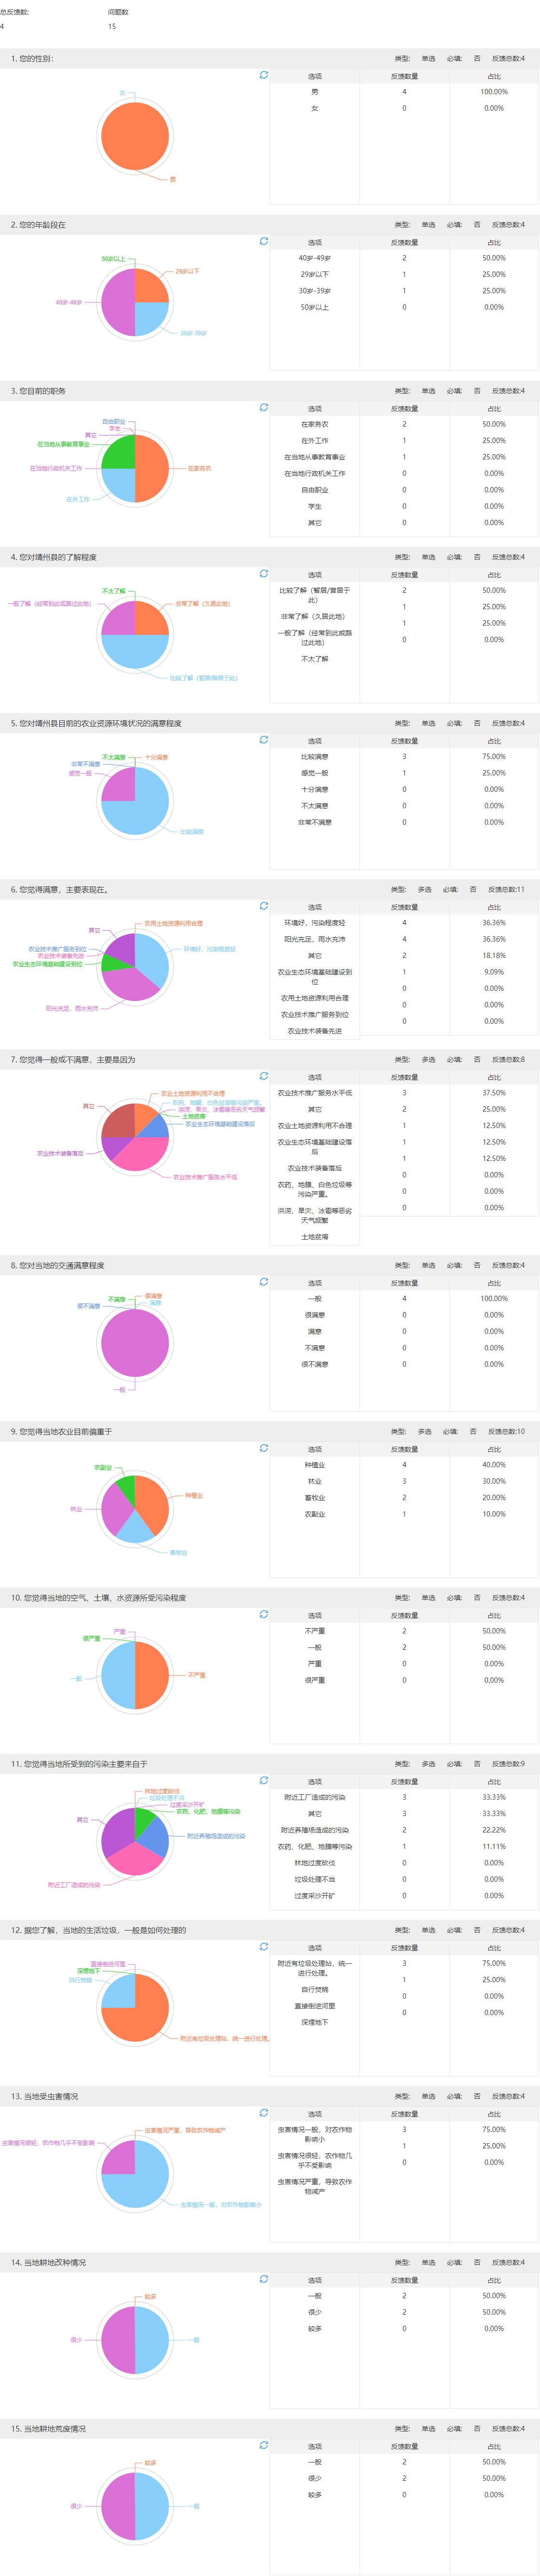Click the 100.00% cell in question 8 table
540x2576 pixels.
pos(494,1298)
